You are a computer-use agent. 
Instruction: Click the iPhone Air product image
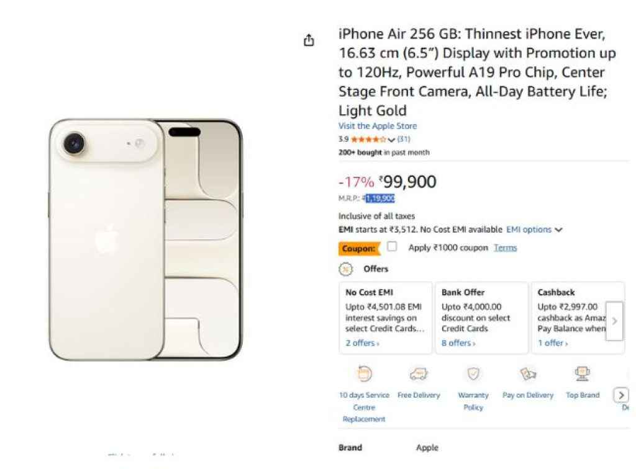coord(147,241)
